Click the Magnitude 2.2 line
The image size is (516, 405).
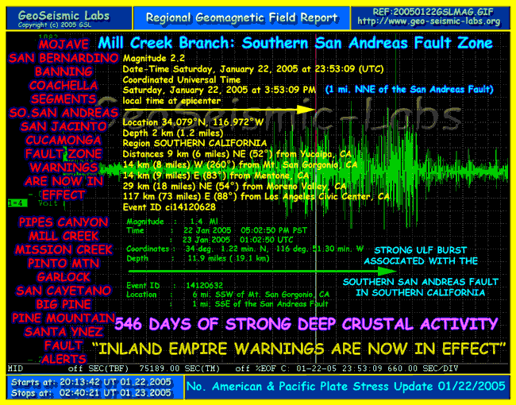pyautogui.click(x=154, y=58)
